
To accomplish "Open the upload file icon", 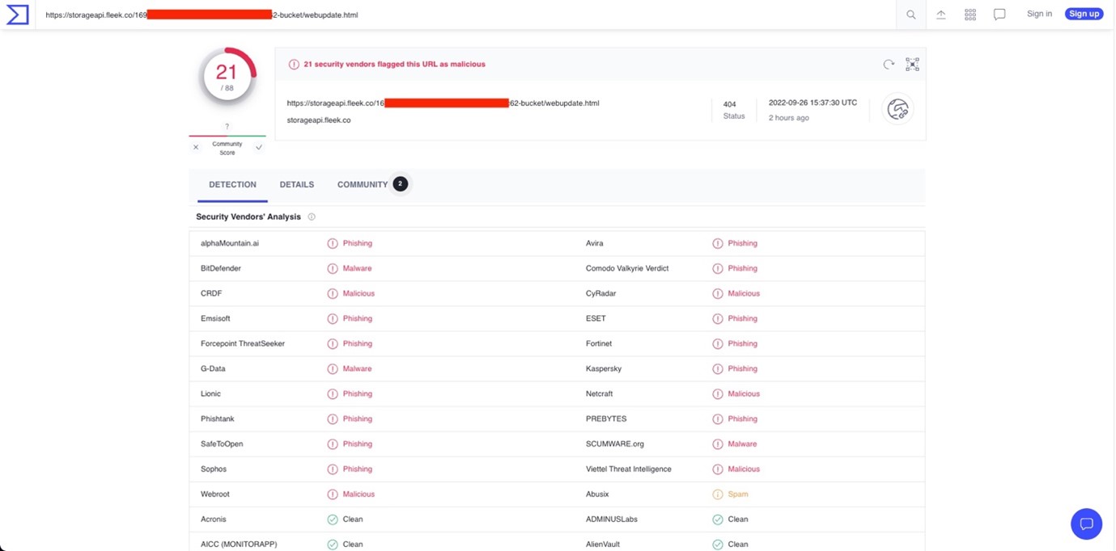I will [x=940, y=15].
